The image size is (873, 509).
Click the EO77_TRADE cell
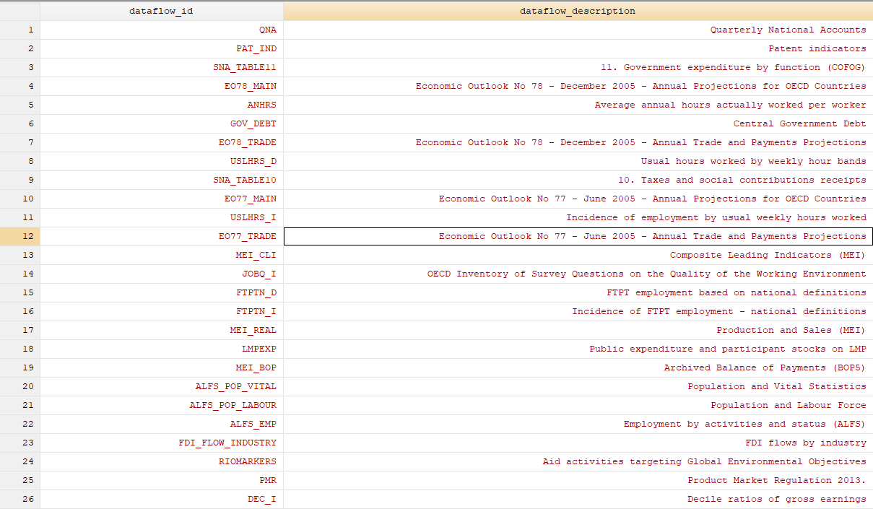click(161, 236)
